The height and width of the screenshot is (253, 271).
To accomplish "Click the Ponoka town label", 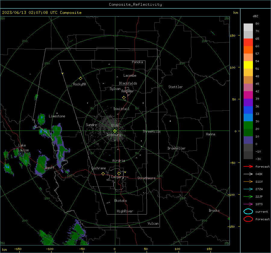I will point(137,62).
